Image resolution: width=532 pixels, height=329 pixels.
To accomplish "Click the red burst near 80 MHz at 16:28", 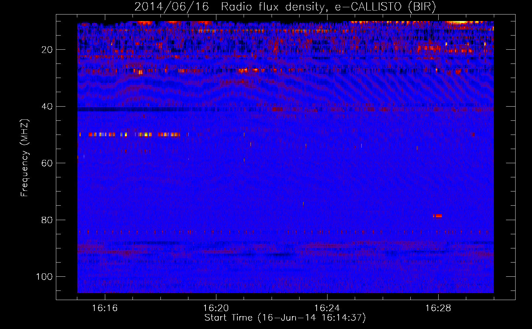I will click(x=437, y=216).
